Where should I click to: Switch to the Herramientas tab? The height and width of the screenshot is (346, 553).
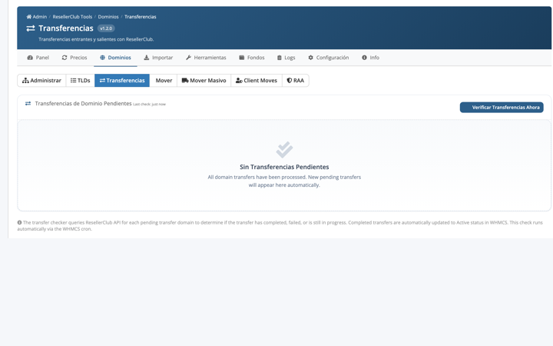tap(206, 58)
